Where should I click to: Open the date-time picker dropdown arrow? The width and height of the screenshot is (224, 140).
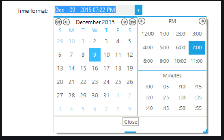tap(138, 10)
